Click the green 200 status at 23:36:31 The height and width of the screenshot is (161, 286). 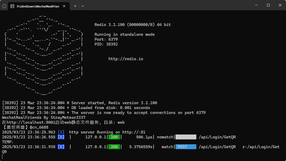pos(114,147)
